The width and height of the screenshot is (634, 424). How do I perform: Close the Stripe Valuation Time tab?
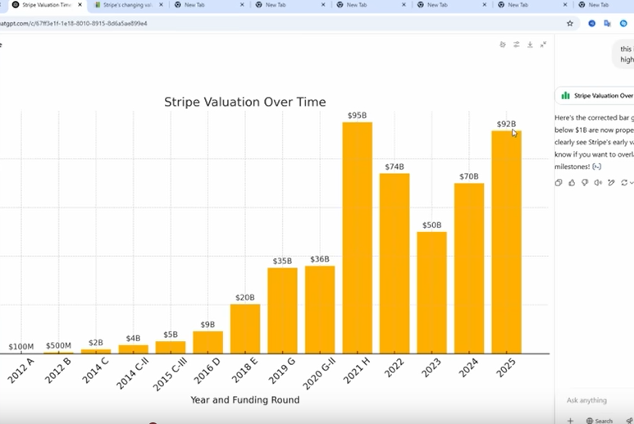(x=80, y=5)
